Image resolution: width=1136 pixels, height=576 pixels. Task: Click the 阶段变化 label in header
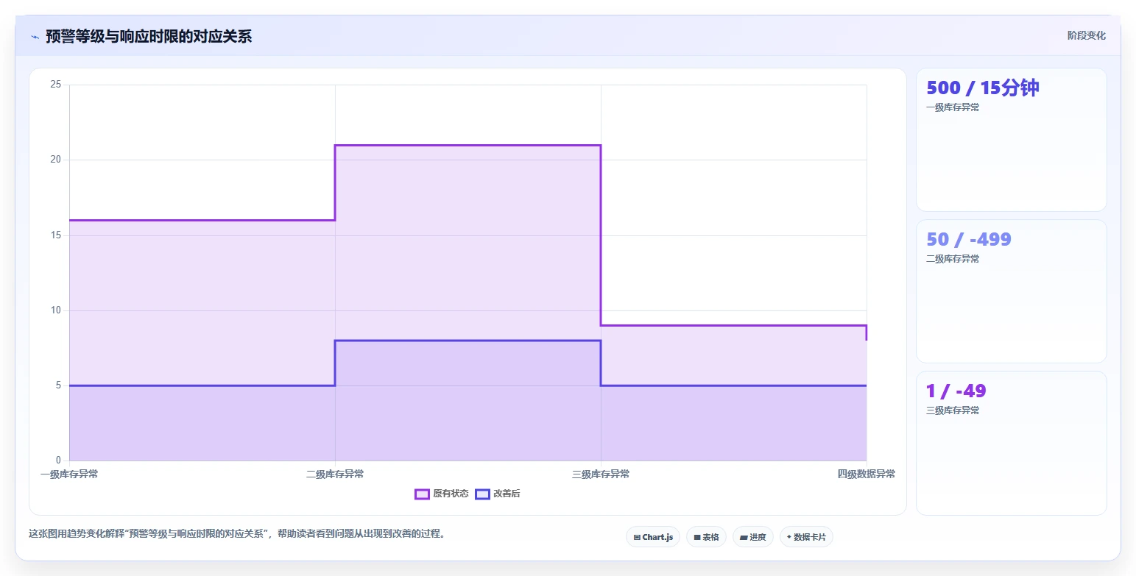pyautogui.click(x=1087, y=35)
